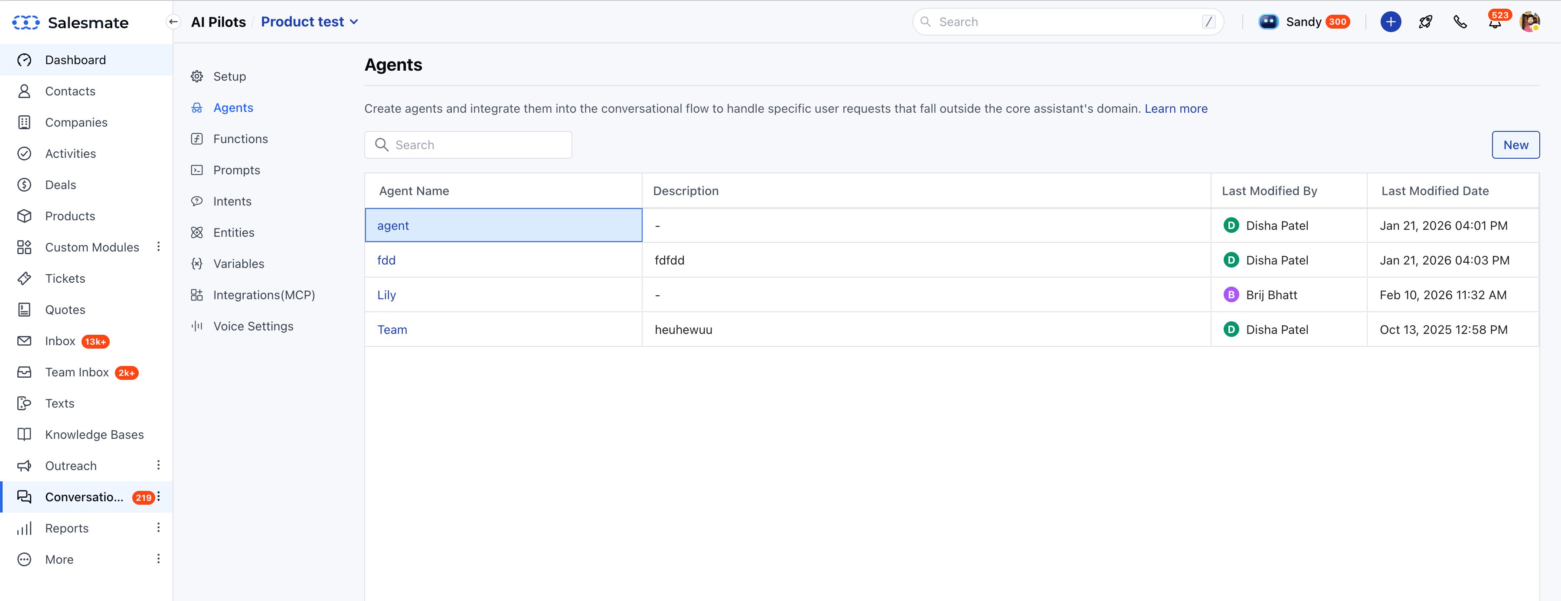Viewport: 1561px width, 601px height.
Task: Open notifications bell with 523 badge
Action: click(x=1496, y=22)
